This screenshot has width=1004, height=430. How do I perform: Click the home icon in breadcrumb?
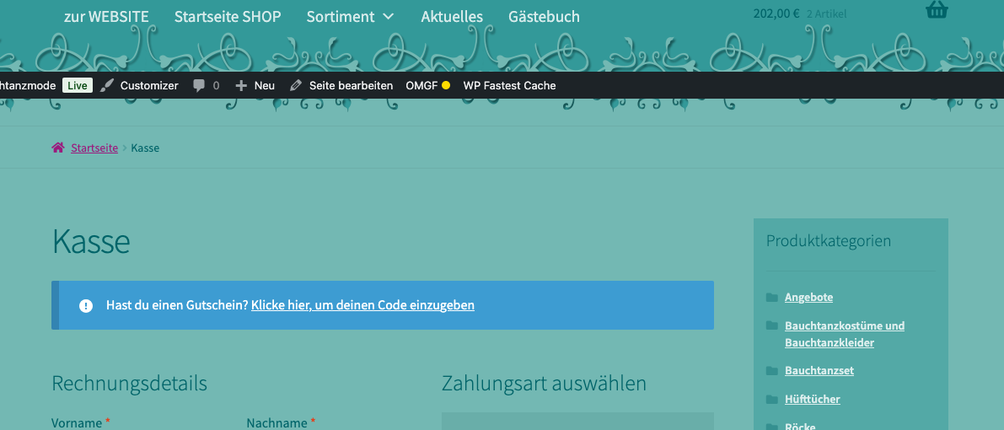(57, 148)
